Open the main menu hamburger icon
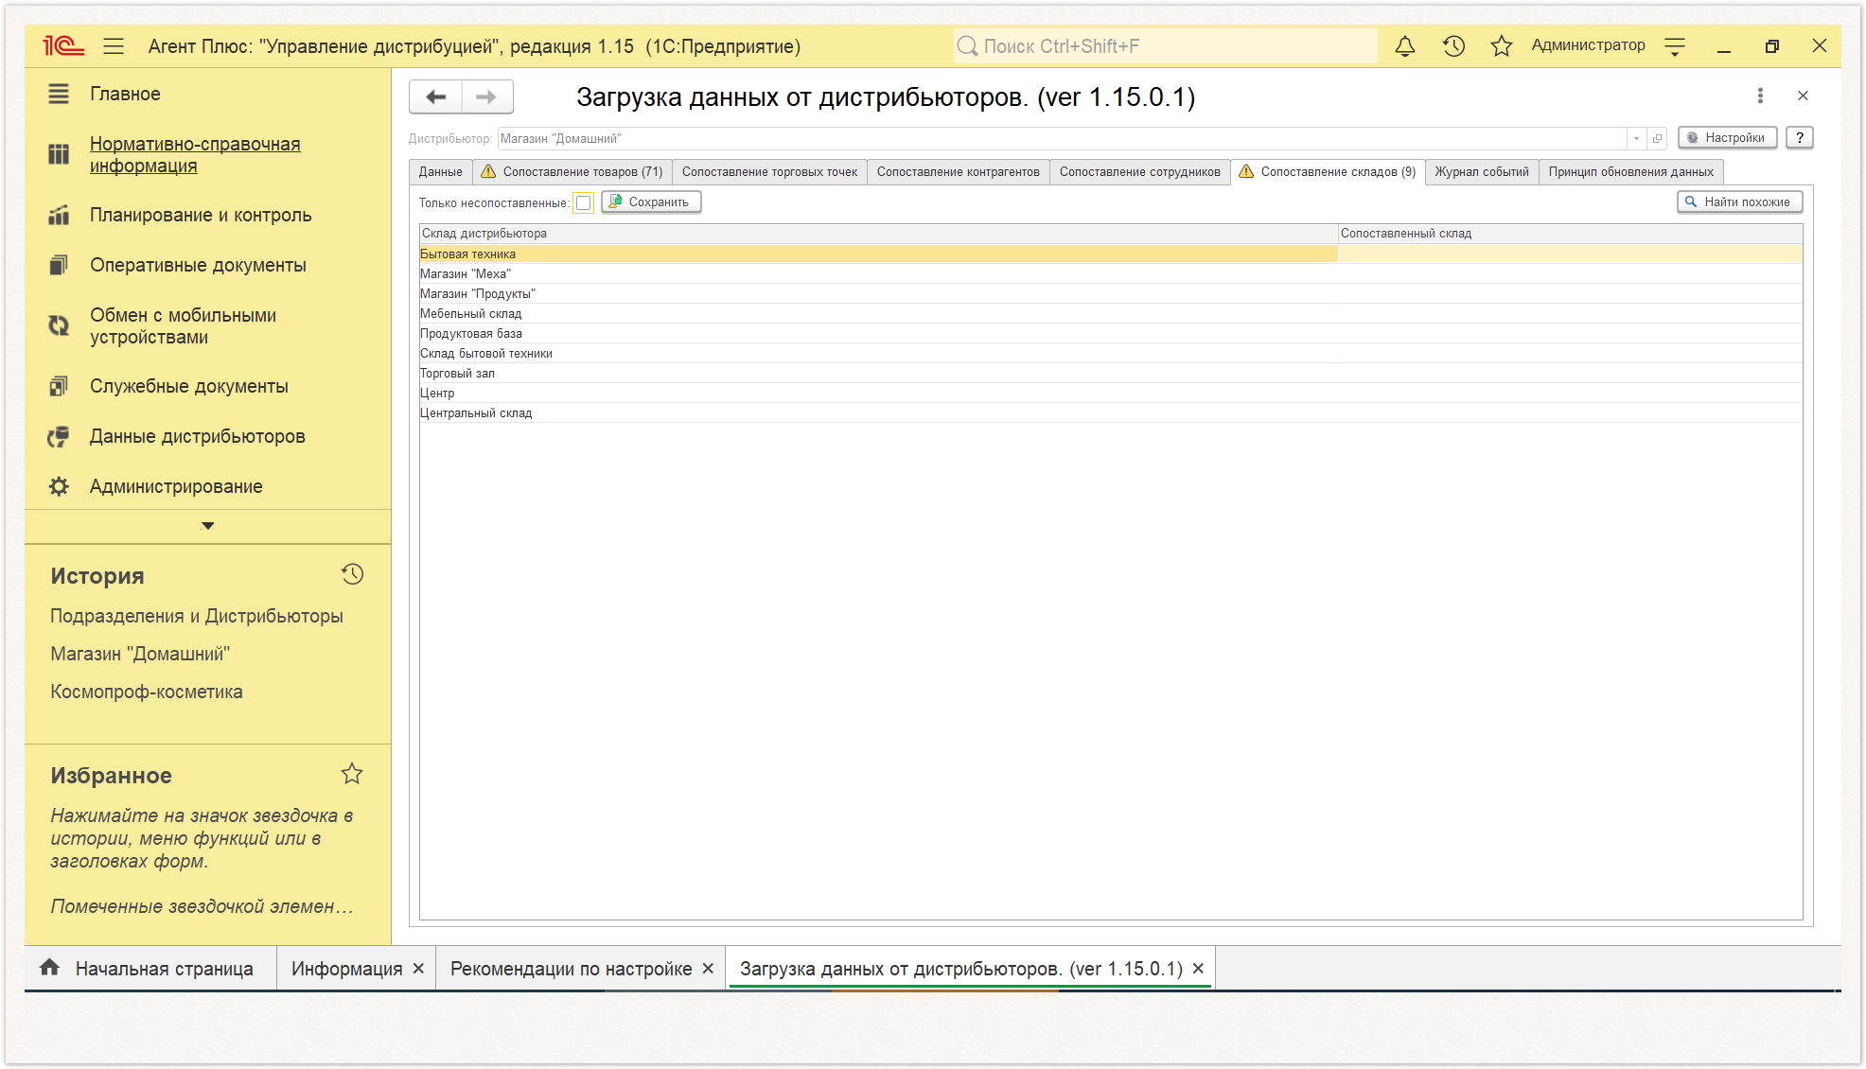This screenshot has width=1866, height=1069. (114, 46)
